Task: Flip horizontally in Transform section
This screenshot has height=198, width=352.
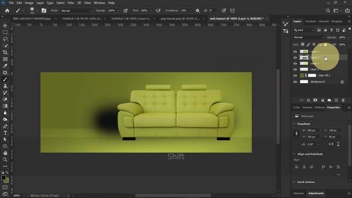Action: coord(331,144)
